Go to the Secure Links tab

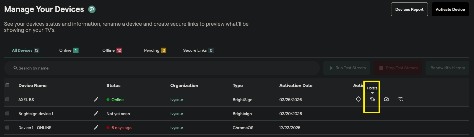point(198,50)
